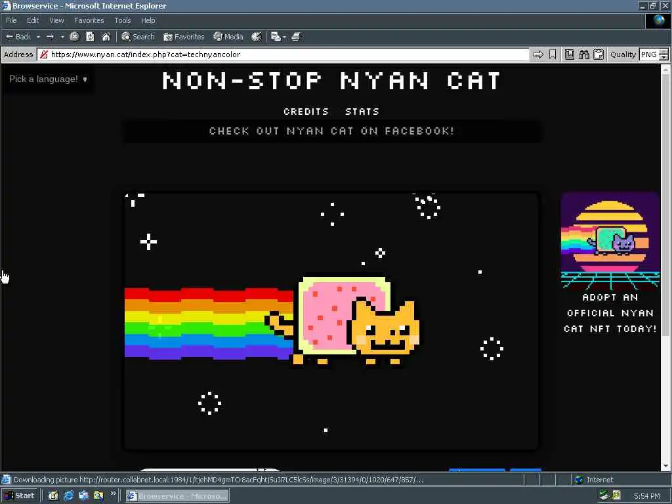The width and height of the screenshot is (672, 504).
Task: Click the binoculars find icon
Action: (583, 54)
